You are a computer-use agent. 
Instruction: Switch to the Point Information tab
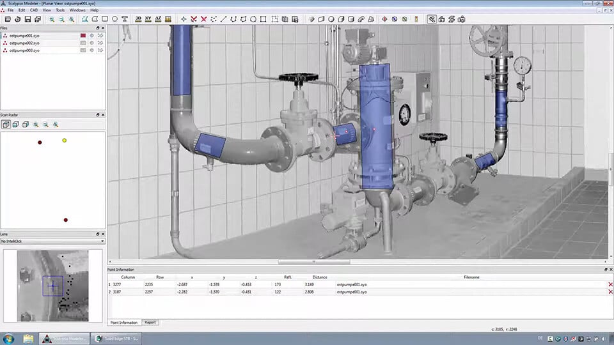point(124,323)
